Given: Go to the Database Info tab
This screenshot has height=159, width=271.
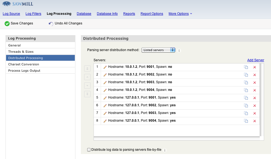Looking at the screenshot, I should click(x=107, y=14).
